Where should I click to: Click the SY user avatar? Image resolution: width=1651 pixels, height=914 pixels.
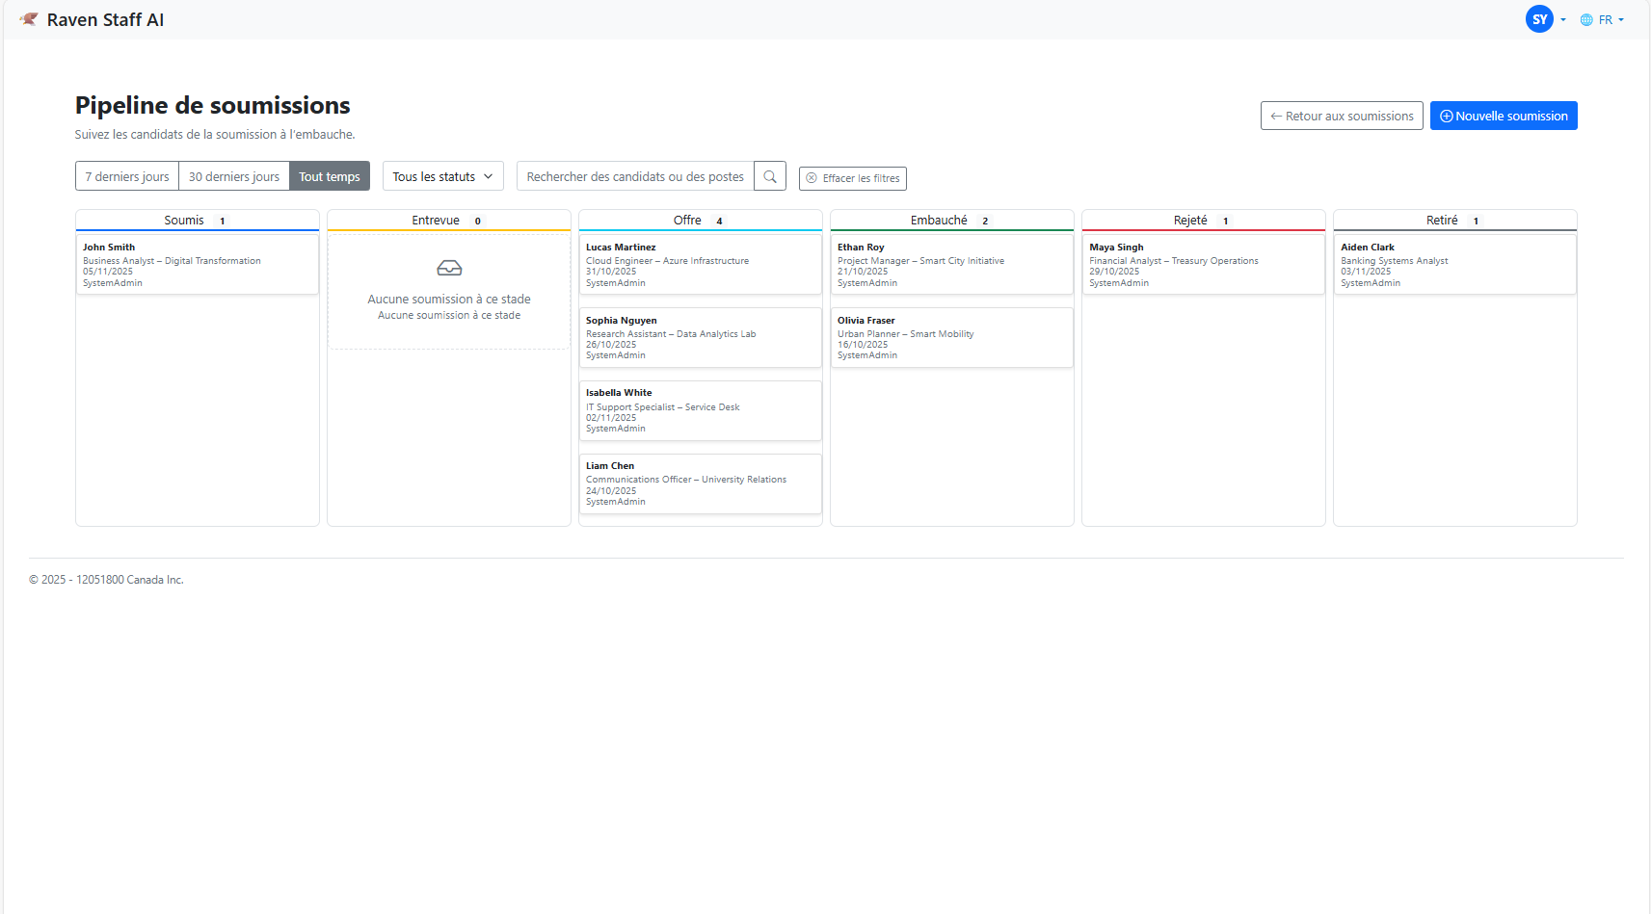[1539, 19]
